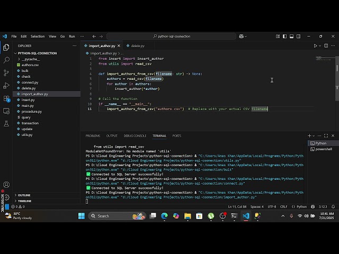This screenshot has width=339, height=254.
Task: Maximize the terminal panel size
Action: [326, 135]
